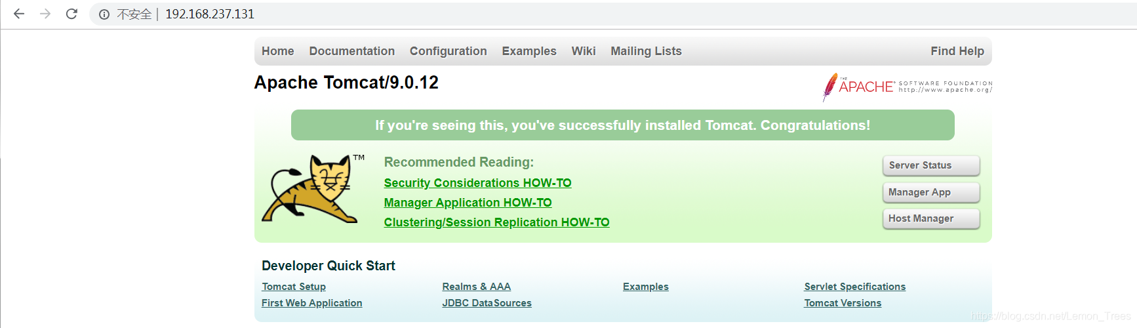Open the Realms & AAA link

tap(477, 287)
